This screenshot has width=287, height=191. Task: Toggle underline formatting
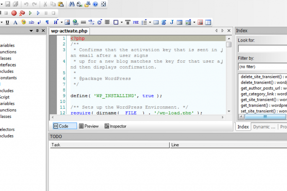click(7, 22)
